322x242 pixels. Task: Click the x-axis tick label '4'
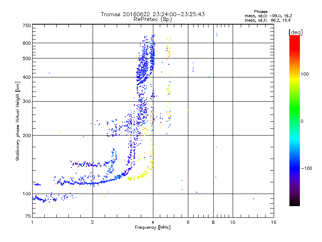tap(153, 222)
